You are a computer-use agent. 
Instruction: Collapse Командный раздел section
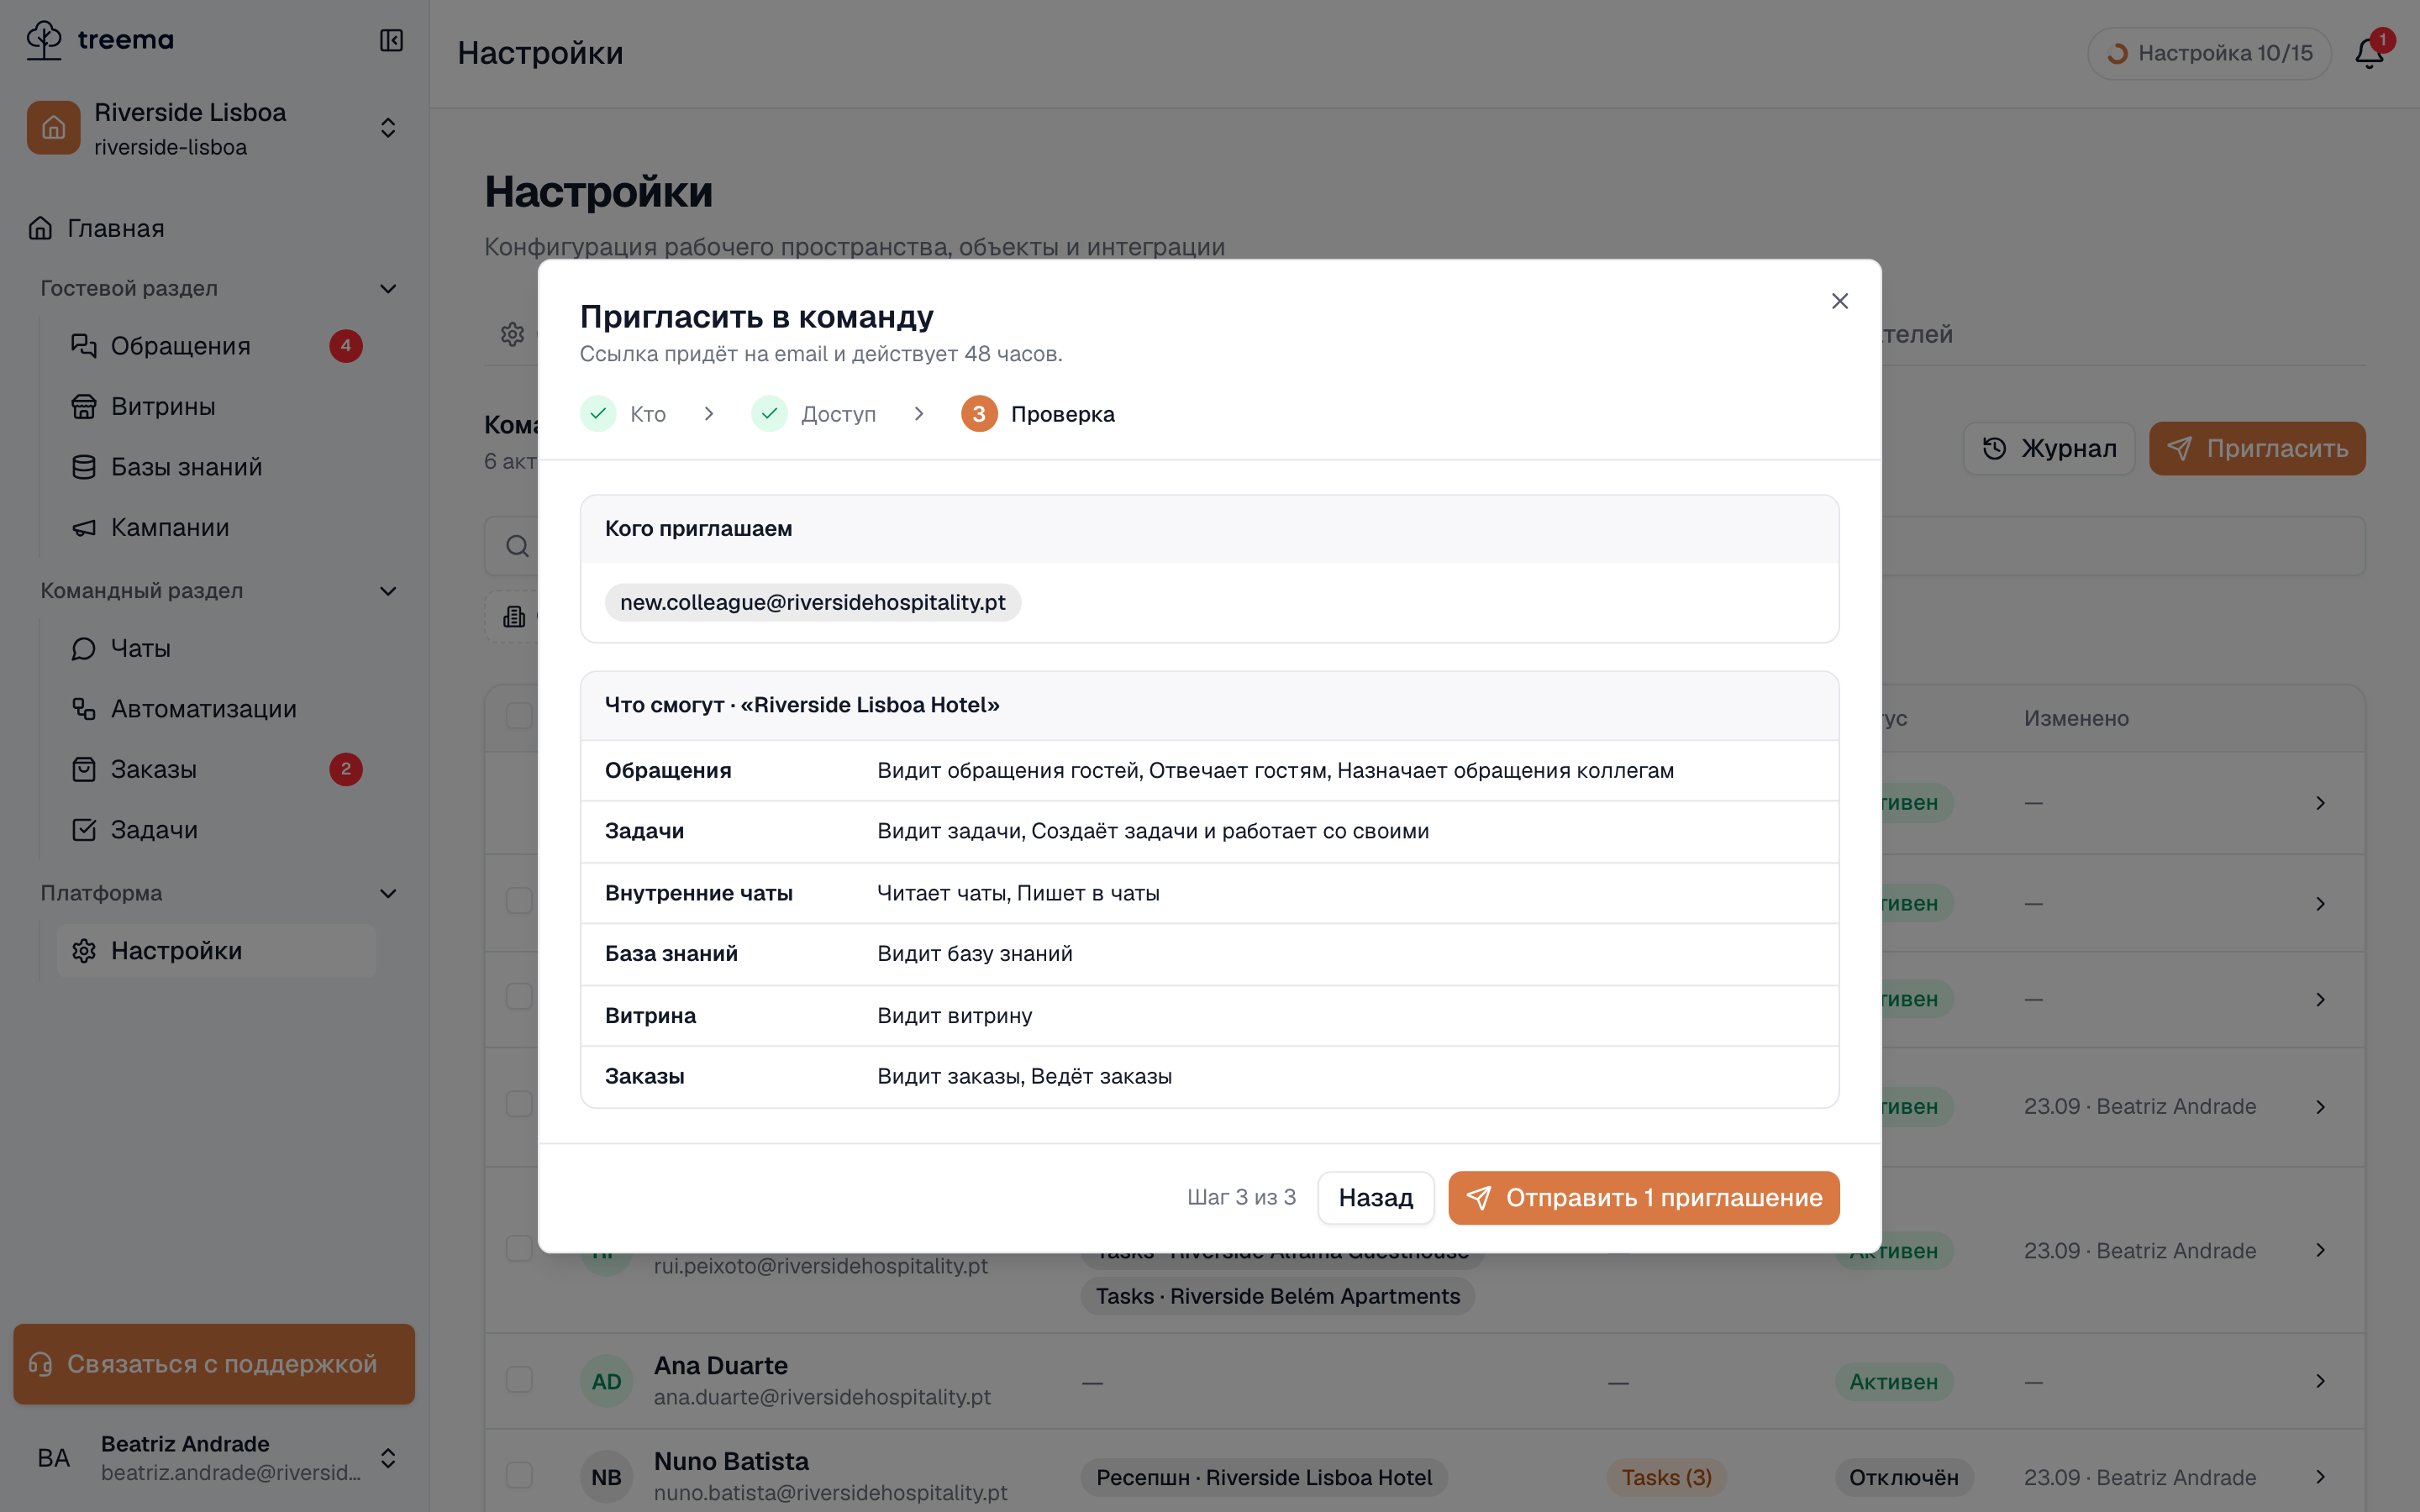[x=388, y=591]
